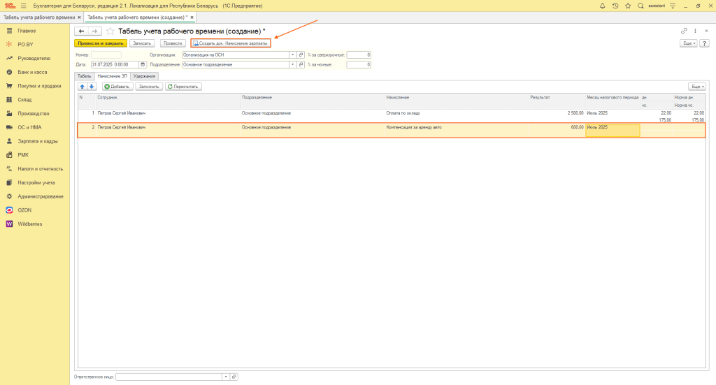Expand the Подразделение dropdown arrow
Image resolution: width=716 pixels, height=385 pixels.
click(293, 65)
